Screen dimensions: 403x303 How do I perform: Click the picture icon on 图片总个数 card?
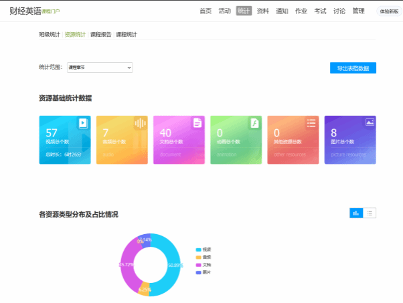[x=370, y=122]
